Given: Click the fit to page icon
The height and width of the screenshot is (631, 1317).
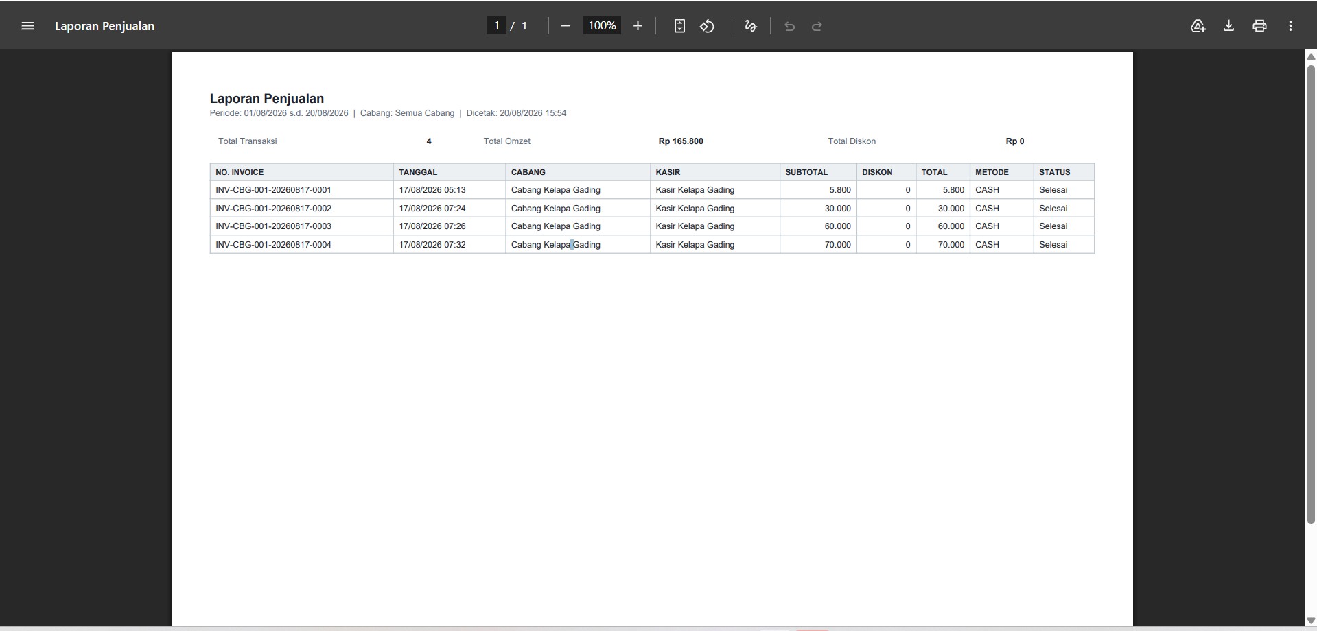Looking at the screenshot, I should pyautogui.click(x=679, y=26).
